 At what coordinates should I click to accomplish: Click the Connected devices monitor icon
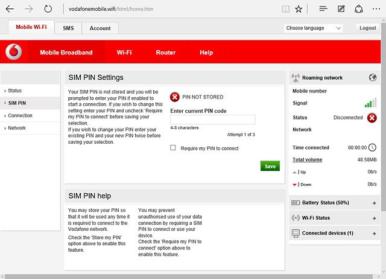[x=296, y=233]
